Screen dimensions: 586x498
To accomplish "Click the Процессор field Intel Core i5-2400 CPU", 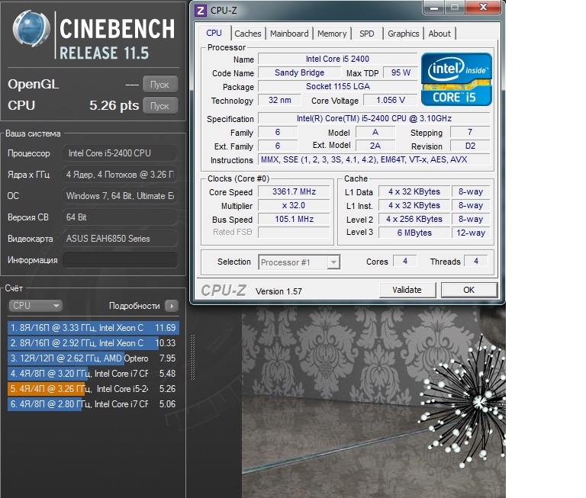I will click(x=120, y=153).
